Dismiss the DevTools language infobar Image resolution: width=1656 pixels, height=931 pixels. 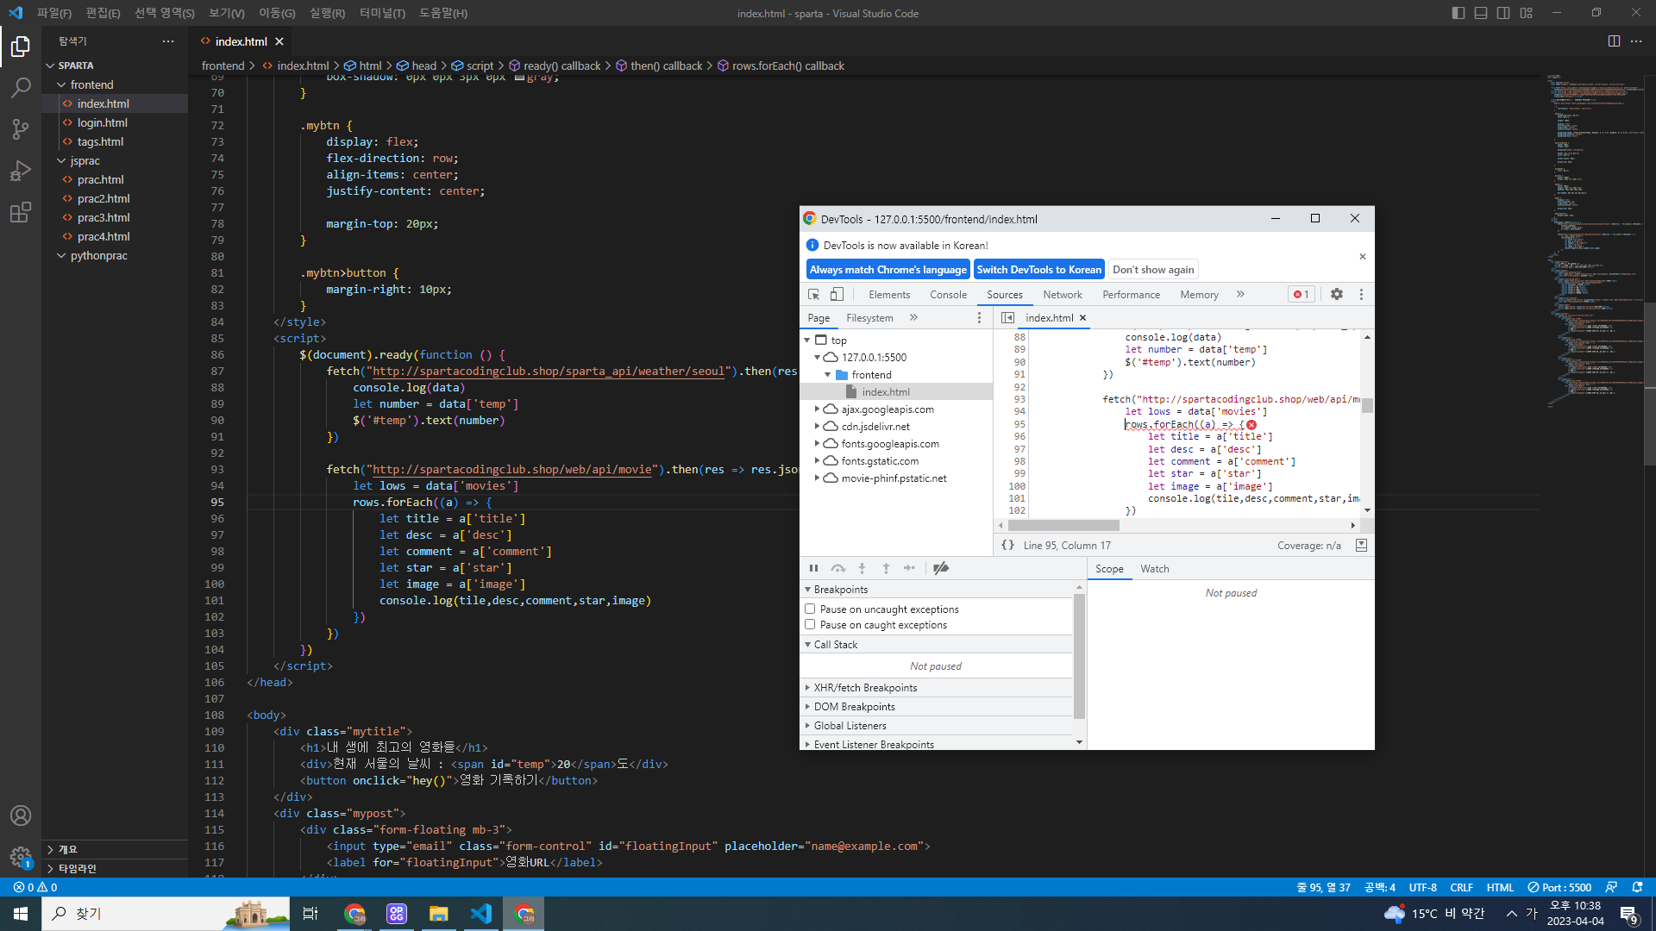(x=1363, y=257)
